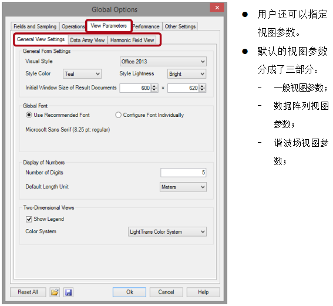Screen dimensions: 333x306
Task: Focus the Number of Digits field
Action: (x=183, y=173)
